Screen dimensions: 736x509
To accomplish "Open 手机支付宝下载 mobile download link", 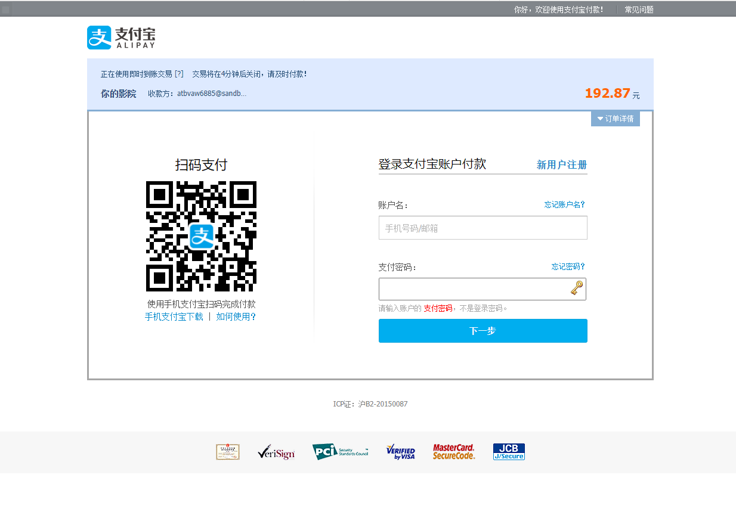I will coord(174,316).
